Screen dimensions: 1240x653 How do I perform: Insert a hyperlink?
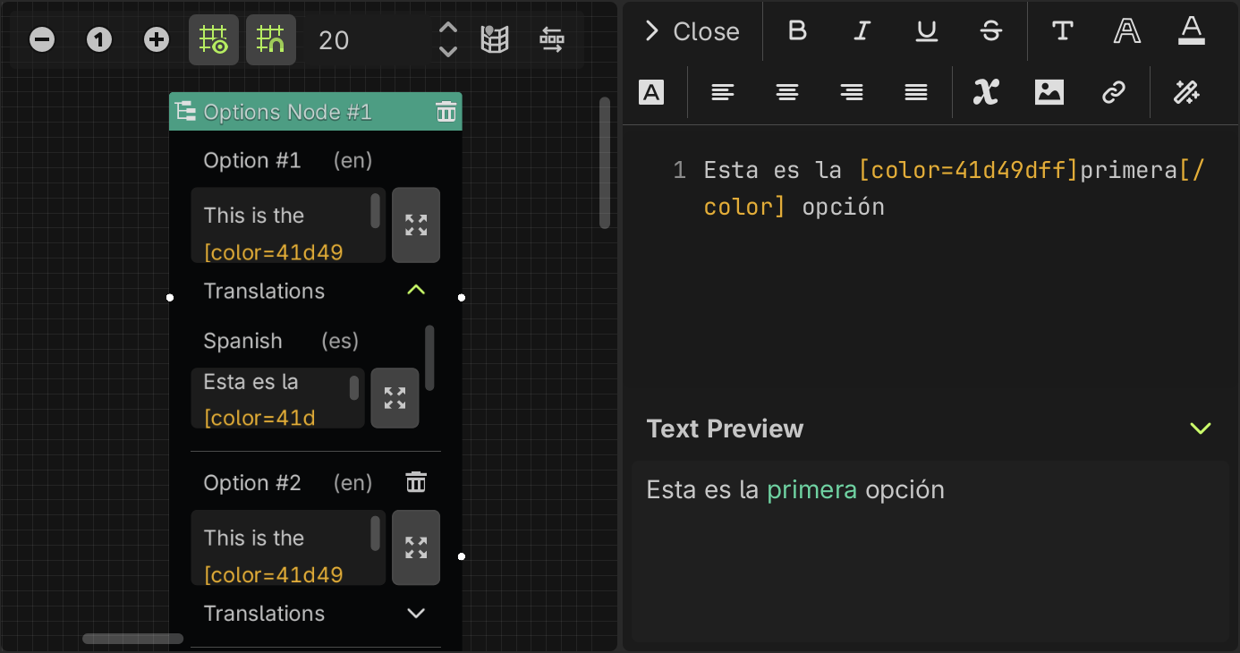[1114, 92]
